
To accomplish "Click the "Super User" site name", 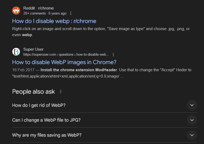I will point(33,49).
